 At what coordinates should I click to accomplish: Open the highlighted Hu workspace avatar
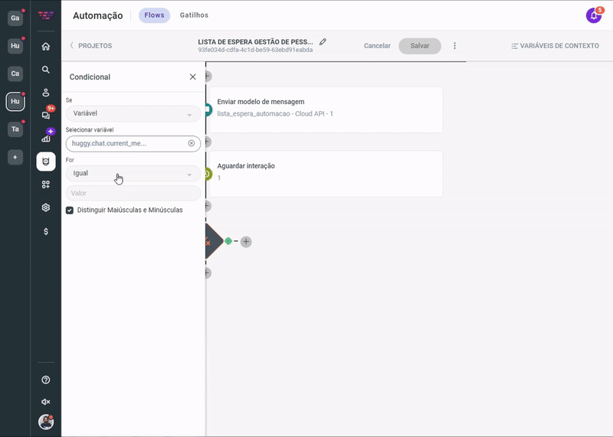pyautogui.click(x=15, y=102)
